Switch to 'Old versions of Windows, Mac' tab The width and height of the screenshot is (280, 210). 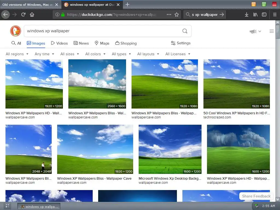coord(31,5)
